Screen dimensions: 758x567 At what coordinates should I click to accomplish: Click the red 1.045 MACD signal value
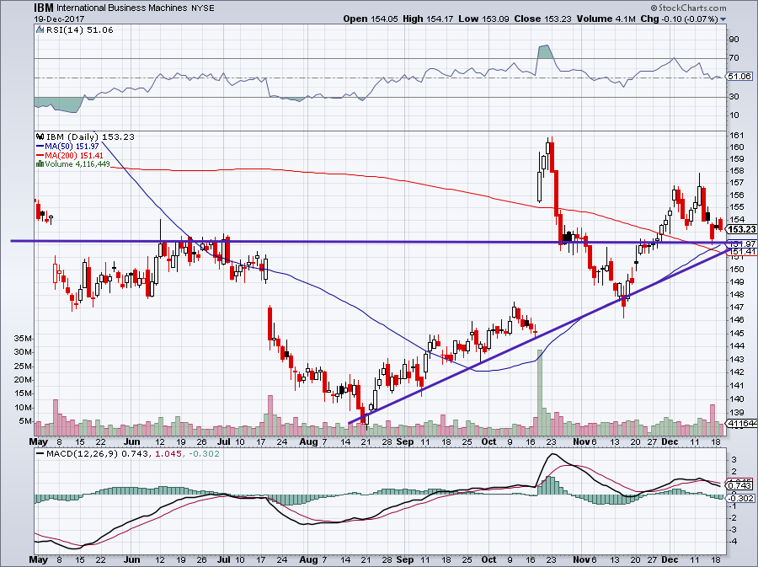[x=168, y=454]
